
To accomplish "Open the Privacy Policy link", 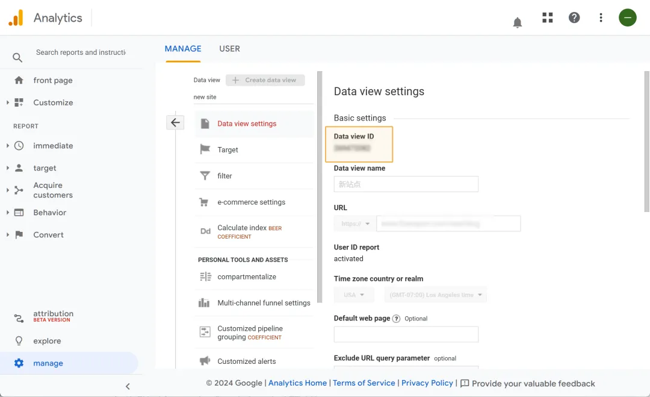I will [x=427, y=383].
